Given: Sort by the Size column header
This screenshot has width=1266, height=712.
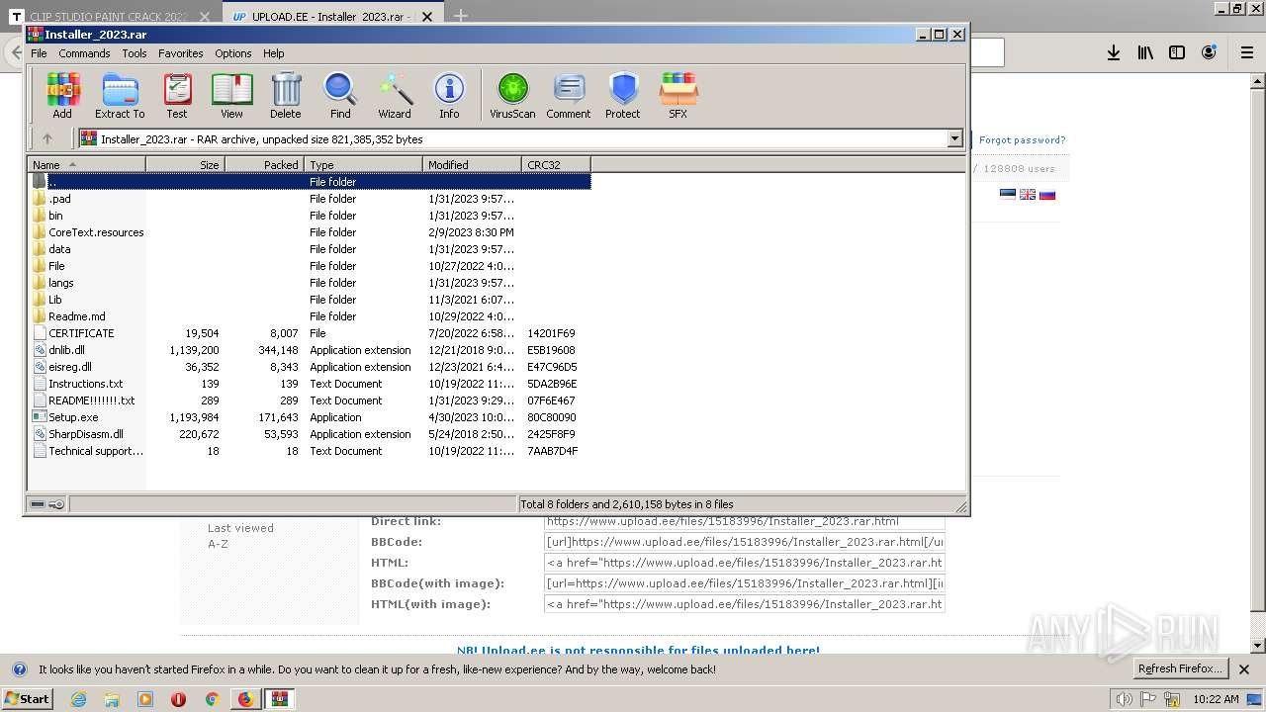Looking at the screenshot, I should pyautogui.click(x=185, y=165).
